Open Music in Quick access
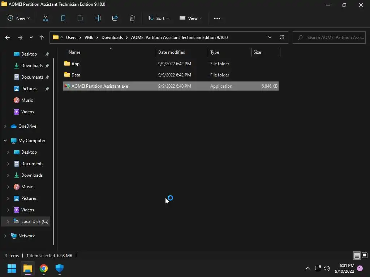The image size is (370, 277). [27, 100]
